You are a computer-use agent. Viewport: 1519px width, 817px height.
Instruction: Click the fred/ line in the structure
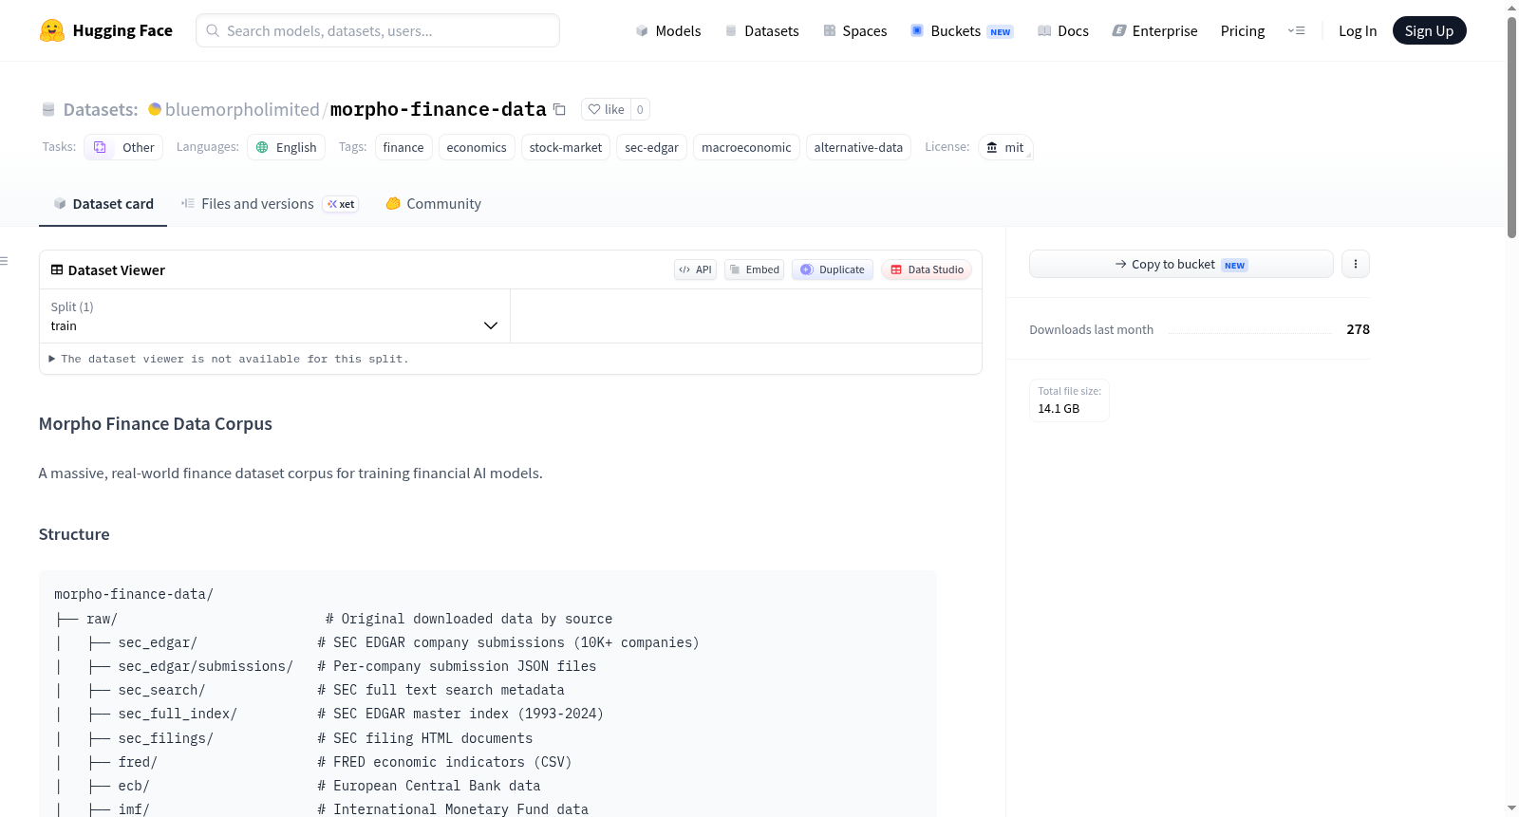coord(312,762)
